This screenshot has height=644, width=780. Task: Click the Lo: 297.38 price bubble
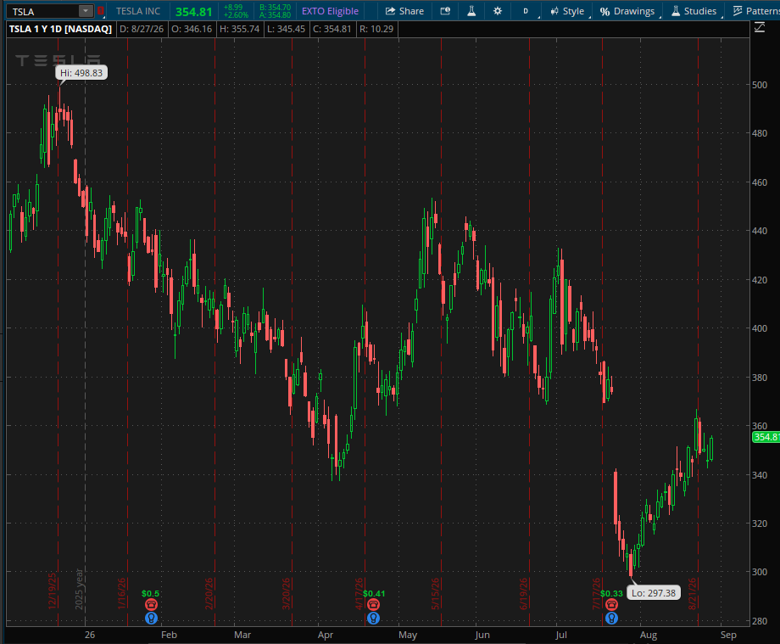[x=654, y=593]
